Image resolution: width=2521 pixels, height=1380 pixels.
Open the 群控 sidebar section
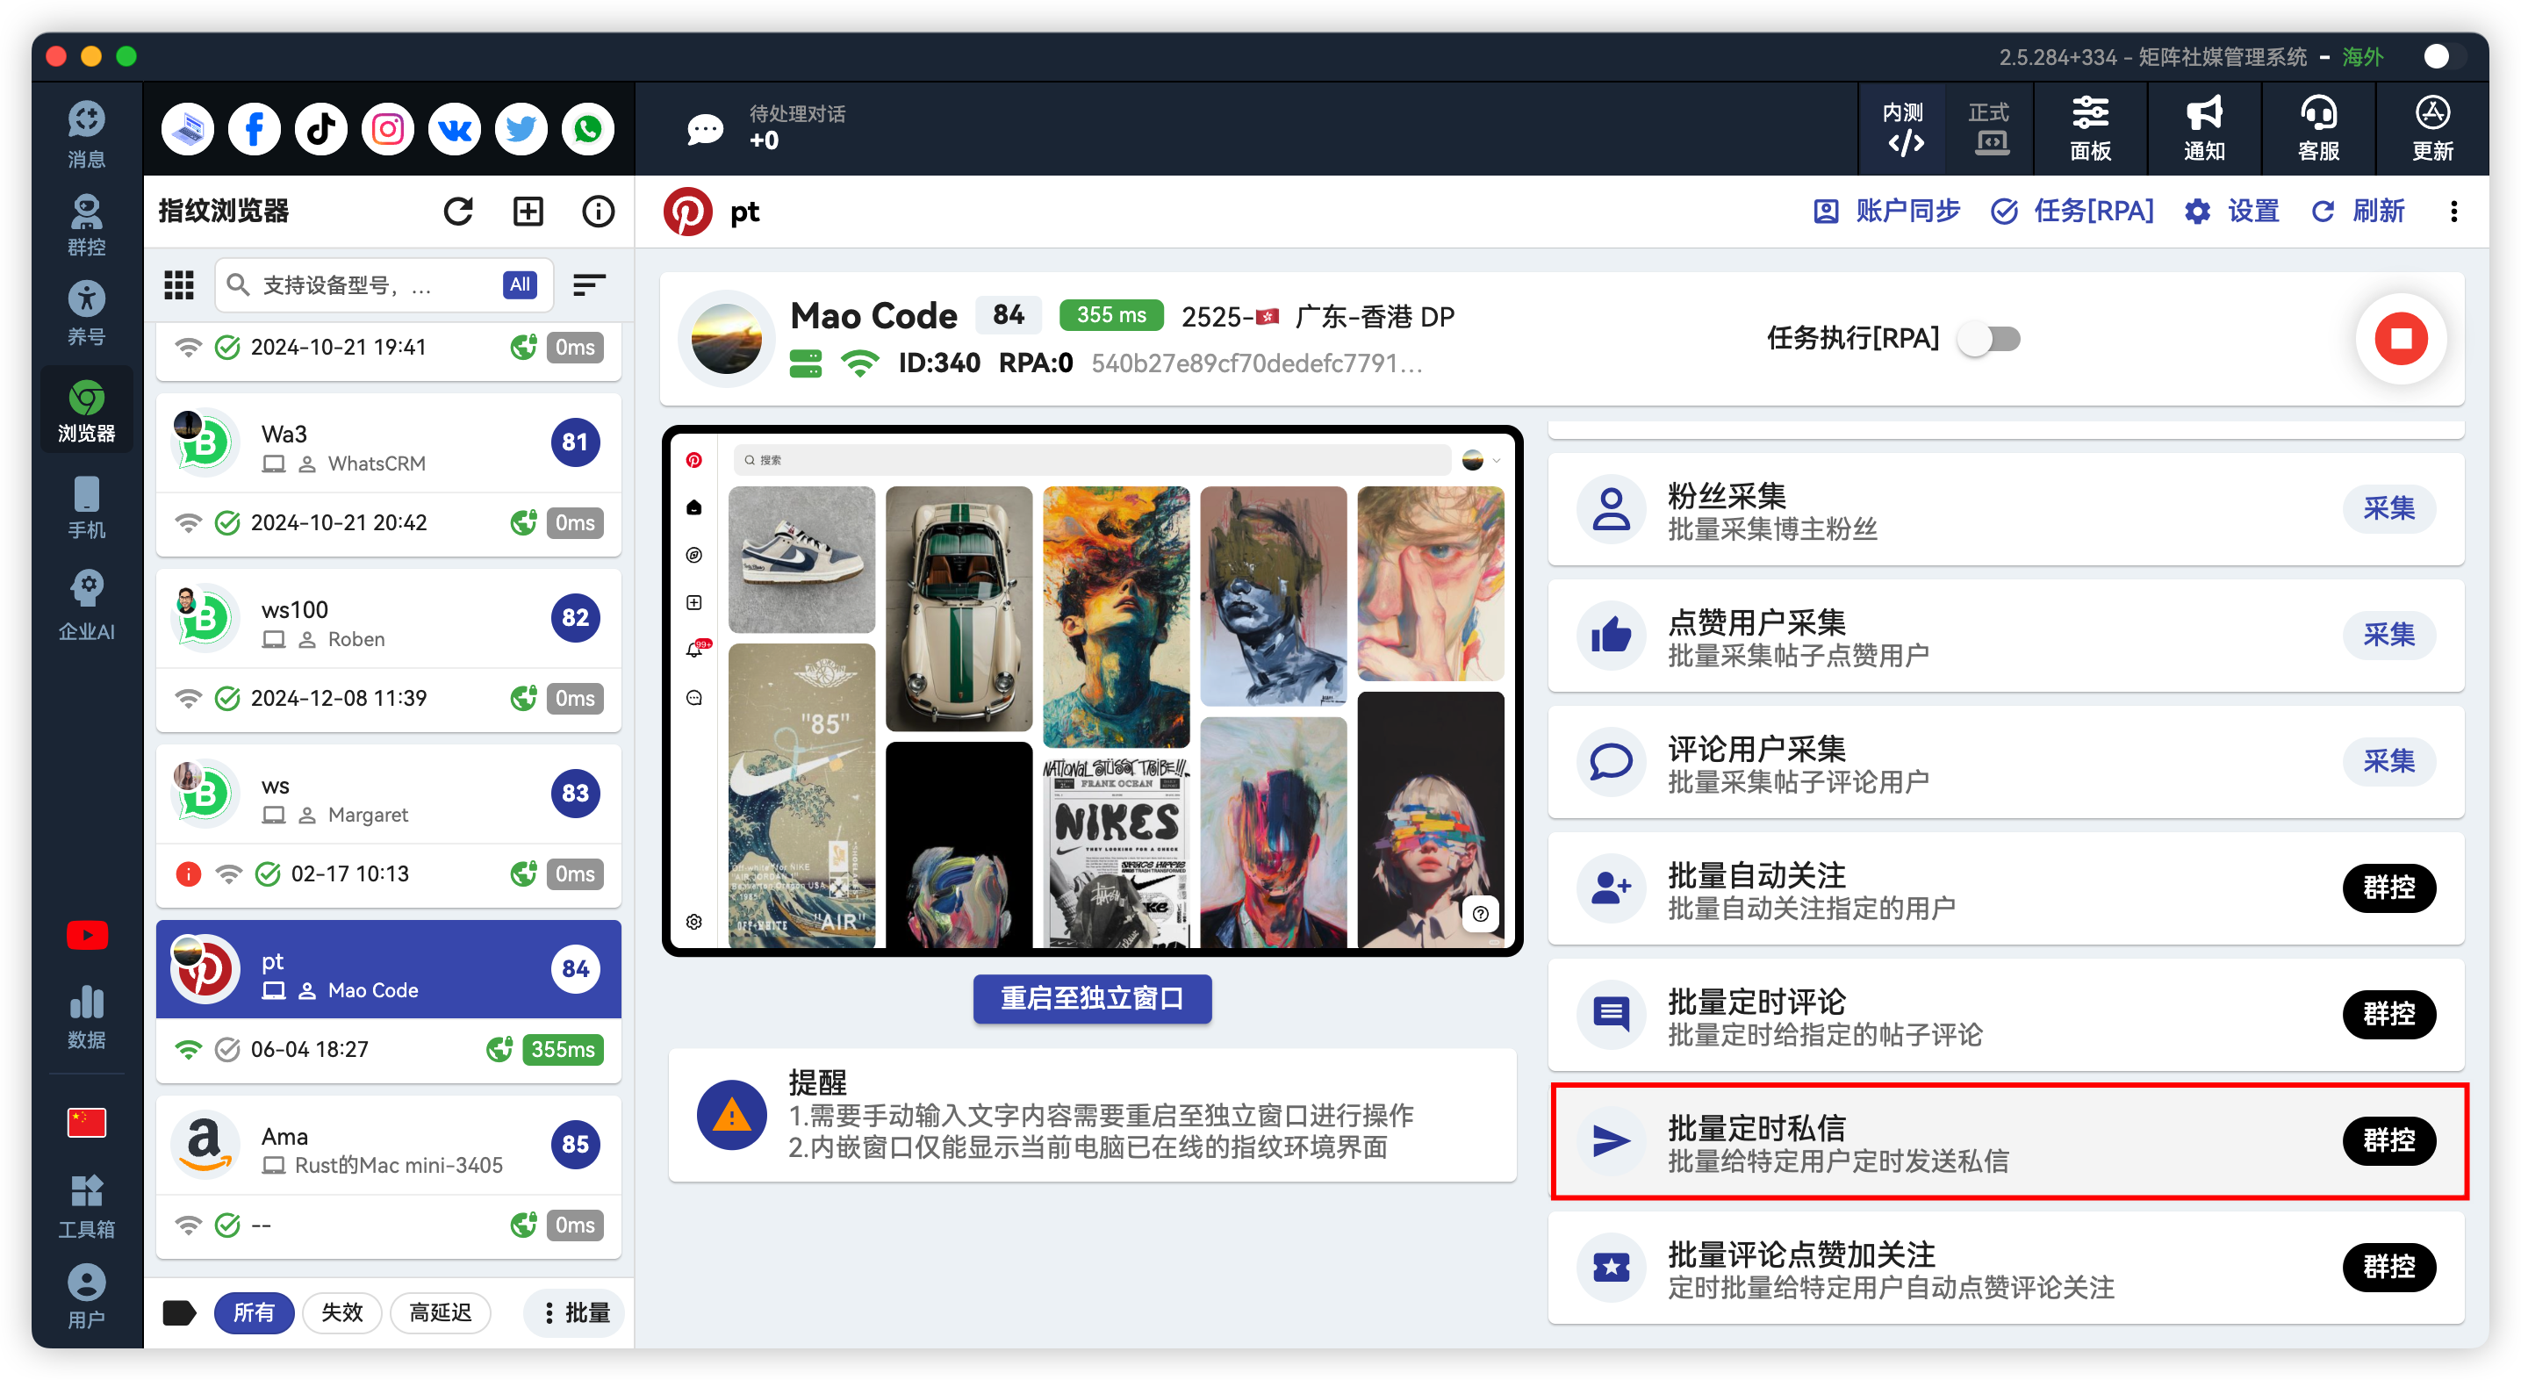pos(86,226)
